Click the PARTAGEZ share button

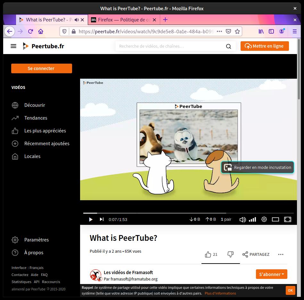(x=256, y=254)
